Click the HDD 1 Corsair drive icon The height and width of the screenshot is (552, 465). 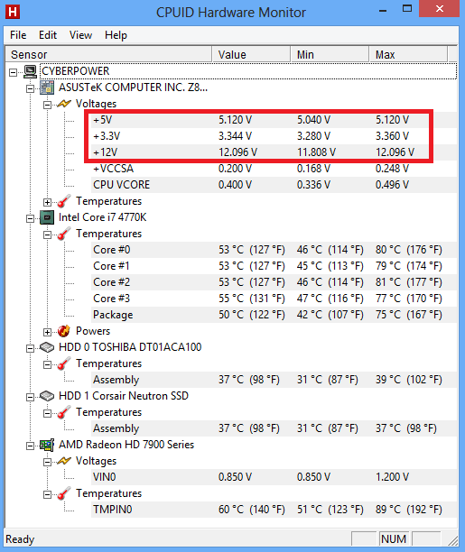click(x=47, y=396)
